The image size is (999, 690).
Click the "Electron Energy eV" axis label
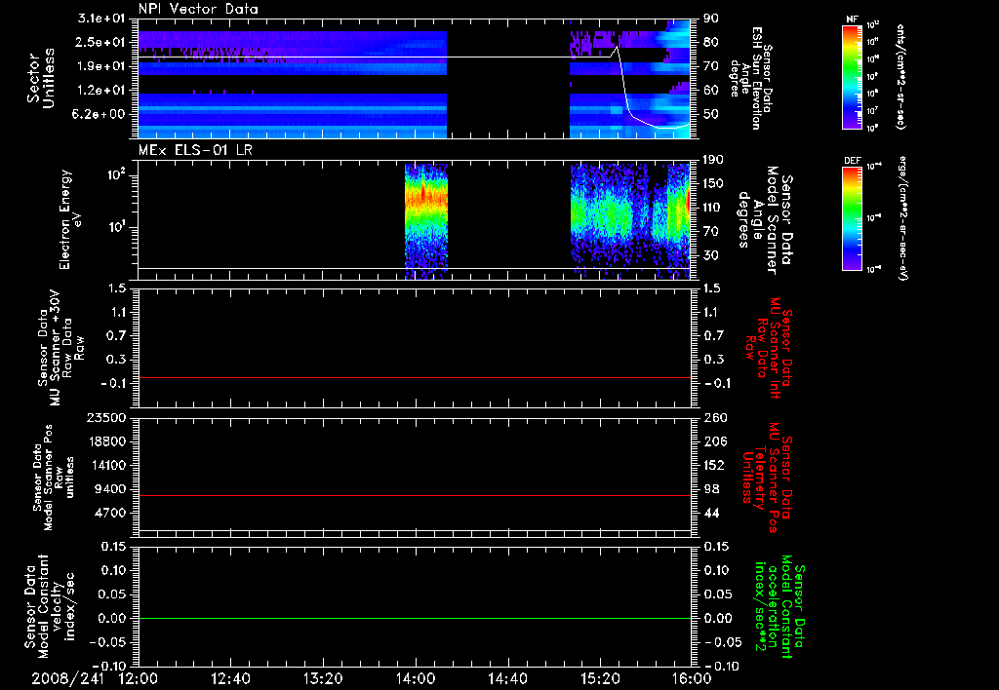[70, 219]
